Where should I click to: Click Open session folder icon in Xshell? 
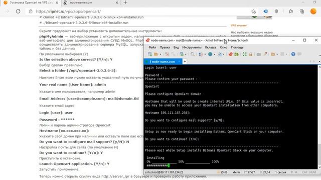[x=156, y=54]
